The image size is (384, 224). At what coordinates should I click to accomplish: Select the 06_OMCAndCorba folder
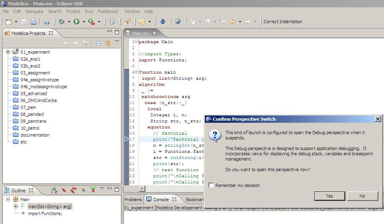pyautogui.click(x=38, y=100)
